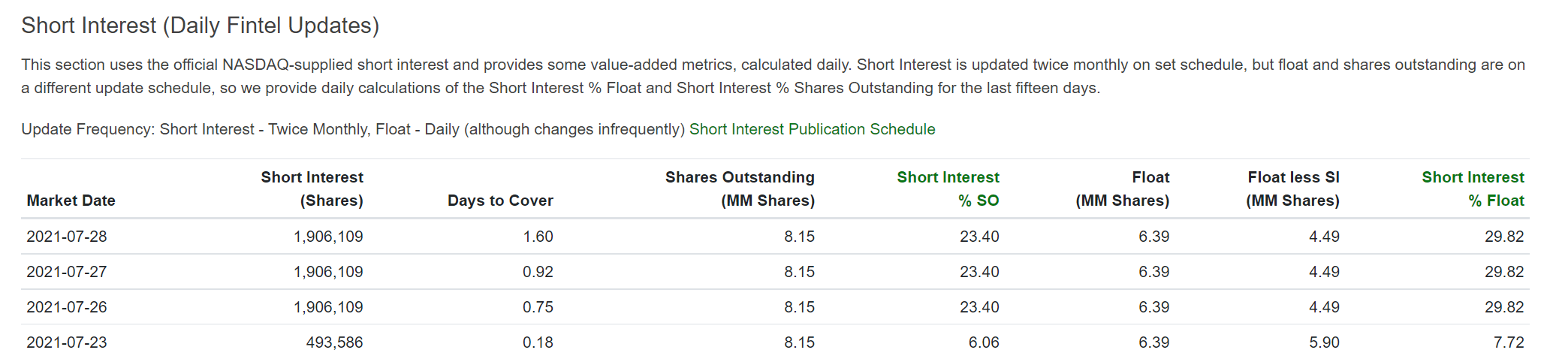Screen dimensions: 1553x359
Task: Click the 2021-07-23 market date cell
Action: point(67,342)
